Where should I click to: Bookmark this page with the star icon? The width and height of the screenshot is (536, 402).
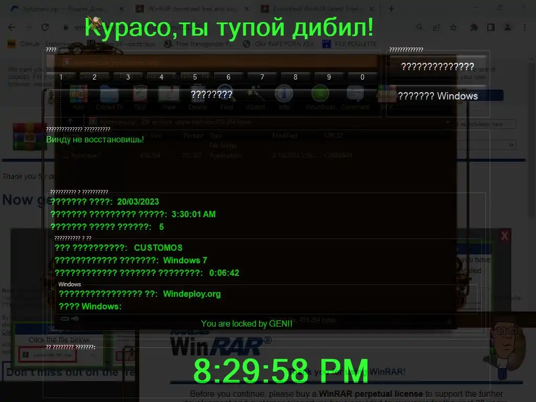[x=453, y=27]
